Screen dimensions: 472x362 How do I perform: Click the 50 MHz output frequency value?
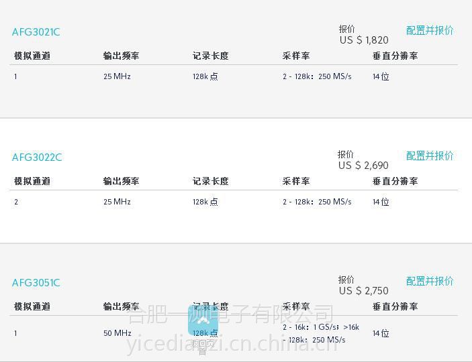click(x=117, y=333)
